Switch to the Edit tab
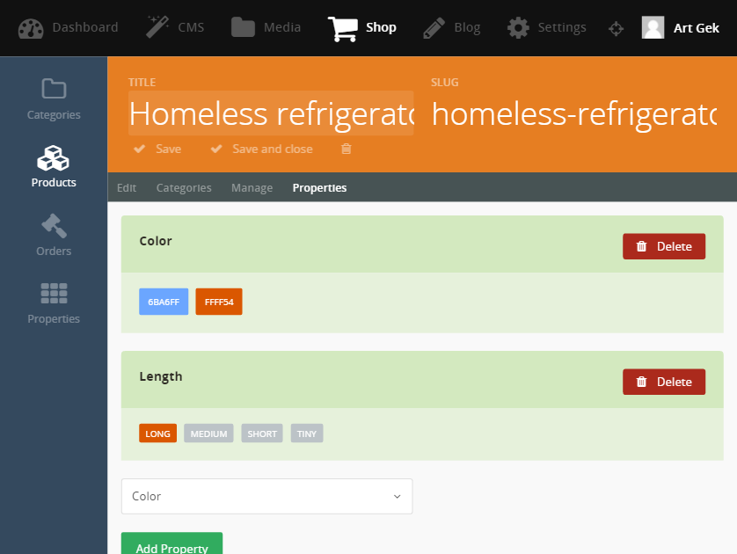Viewport: 737px width, 554px height. (x=127, y=187)
